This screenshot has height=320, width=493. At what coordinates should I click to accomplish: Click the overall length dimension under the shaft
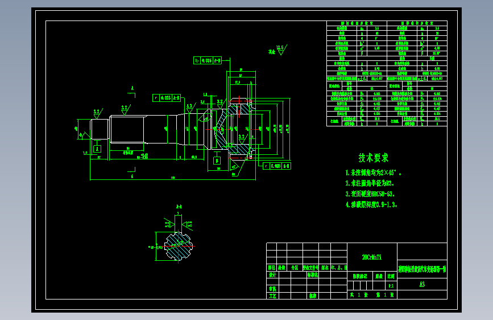click(x=173, y=178)
